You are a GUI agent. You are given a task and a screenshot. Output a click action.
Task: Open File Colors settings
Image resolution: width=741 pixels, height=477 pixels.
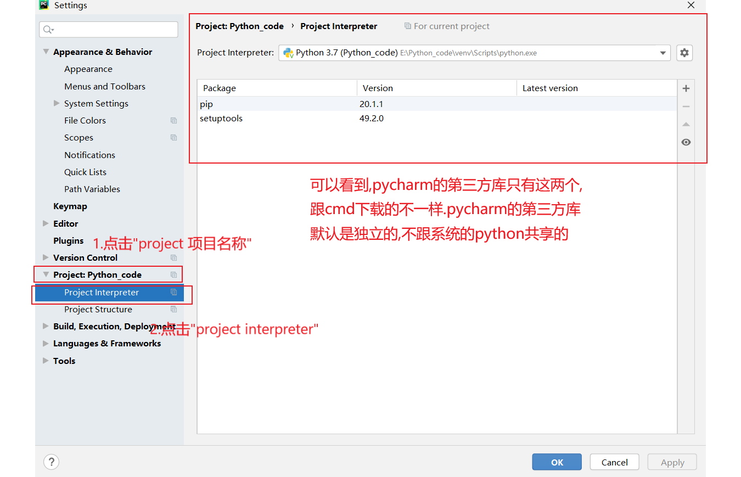pyautogui.click(x=85, y=121)
